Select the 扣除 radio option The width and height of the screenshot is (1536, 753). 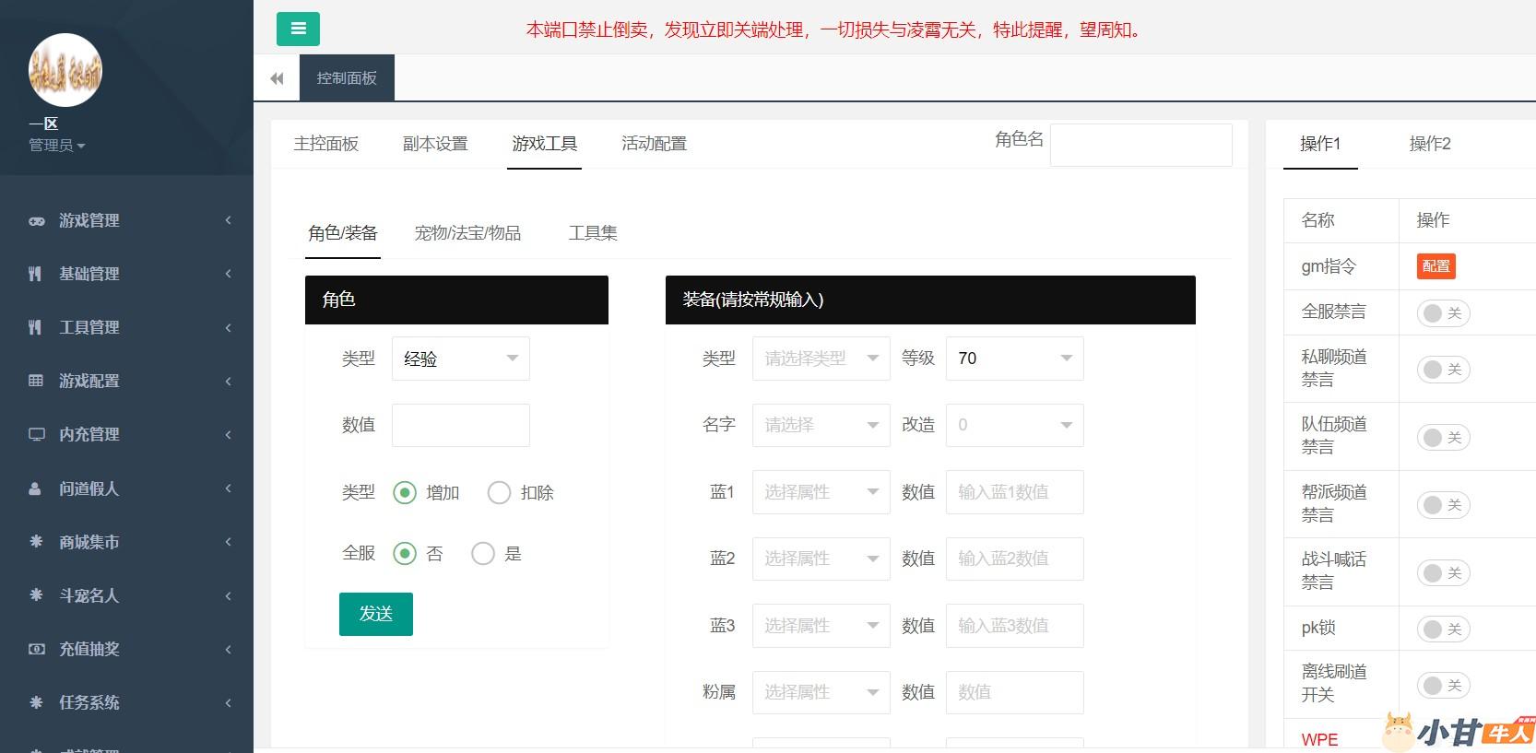coord(499,493)
